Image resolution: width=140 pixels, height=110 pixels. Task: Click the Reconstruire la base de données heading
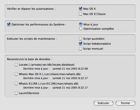29,59
